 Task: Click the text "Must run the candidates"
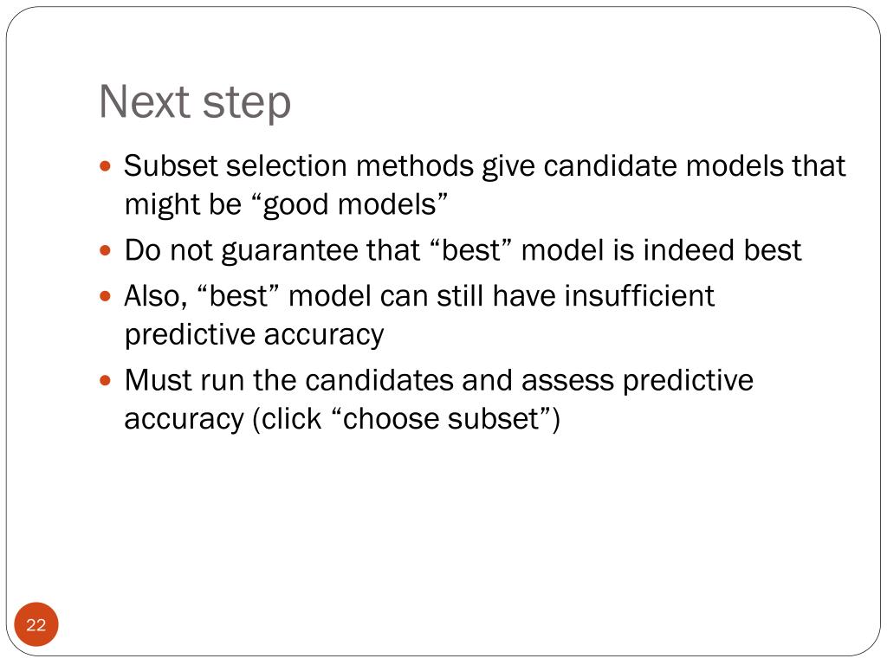(289, 380)
